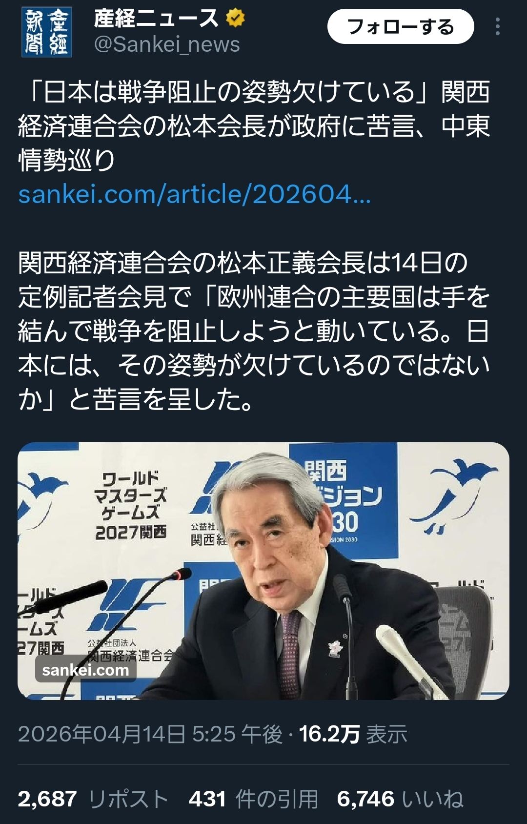Select the tweet body paragraph

254,331
